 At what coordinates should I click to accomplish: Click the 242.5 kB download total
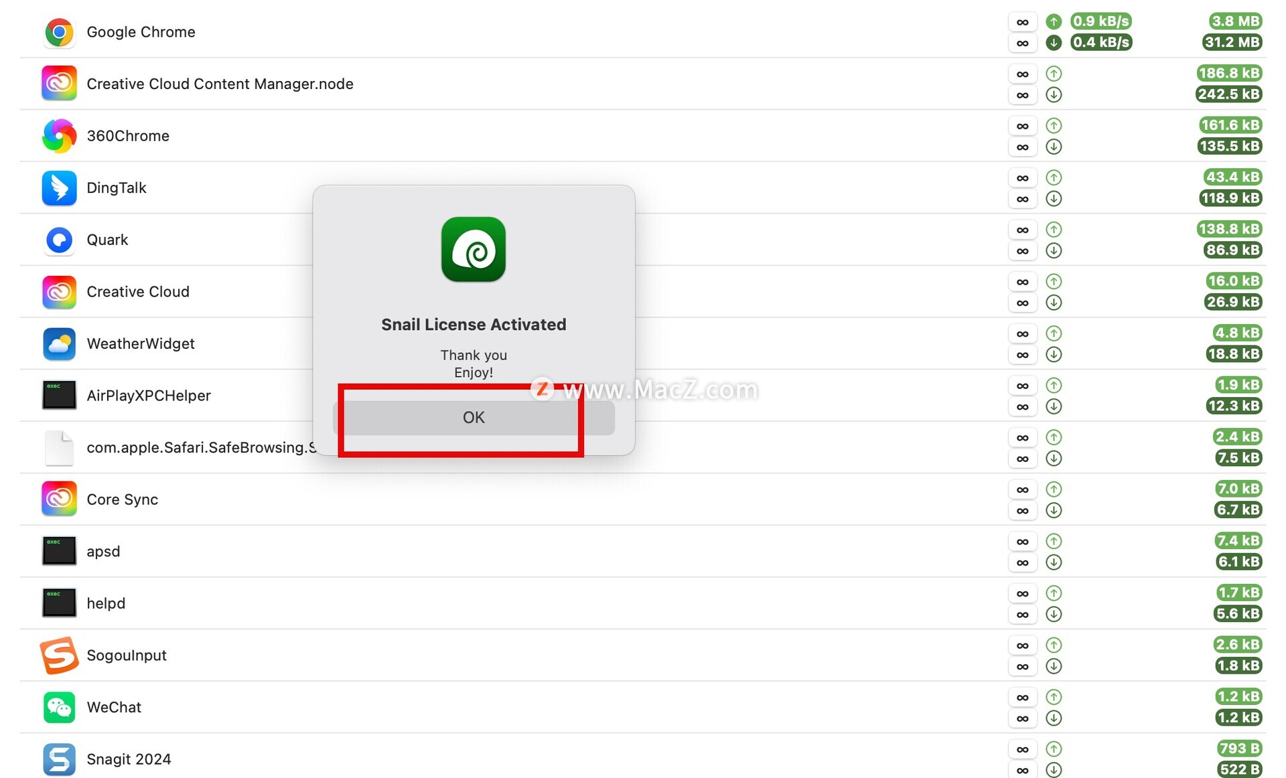(x=1229, y=94)
